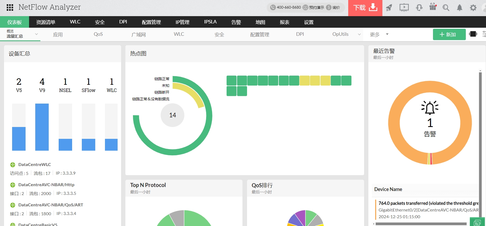Click the green 新加 button

(x=449, y=34)
